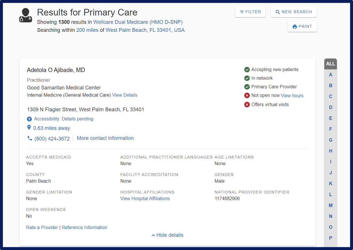Image resolution: width=353 pixels, height=250 pixels.
Task: Jump to letter B providers
Action: pyautogui.click(x=331, y=86)
